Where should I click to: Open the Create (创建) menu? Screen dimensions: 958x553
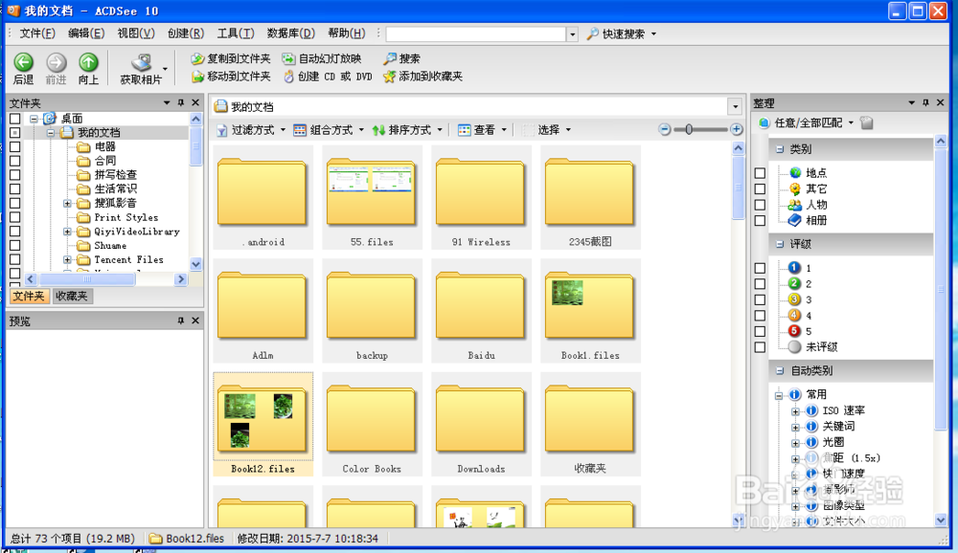coord(186,33)
